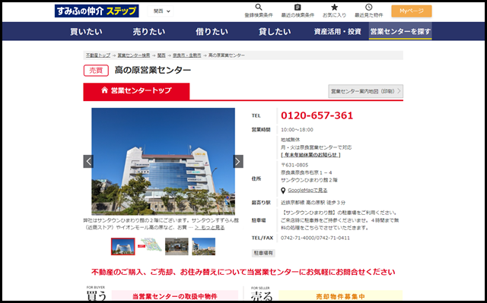This screenshot has height=303, width=487.
Task: Open the 営業センタートップ tab
Action: point(136,91)
